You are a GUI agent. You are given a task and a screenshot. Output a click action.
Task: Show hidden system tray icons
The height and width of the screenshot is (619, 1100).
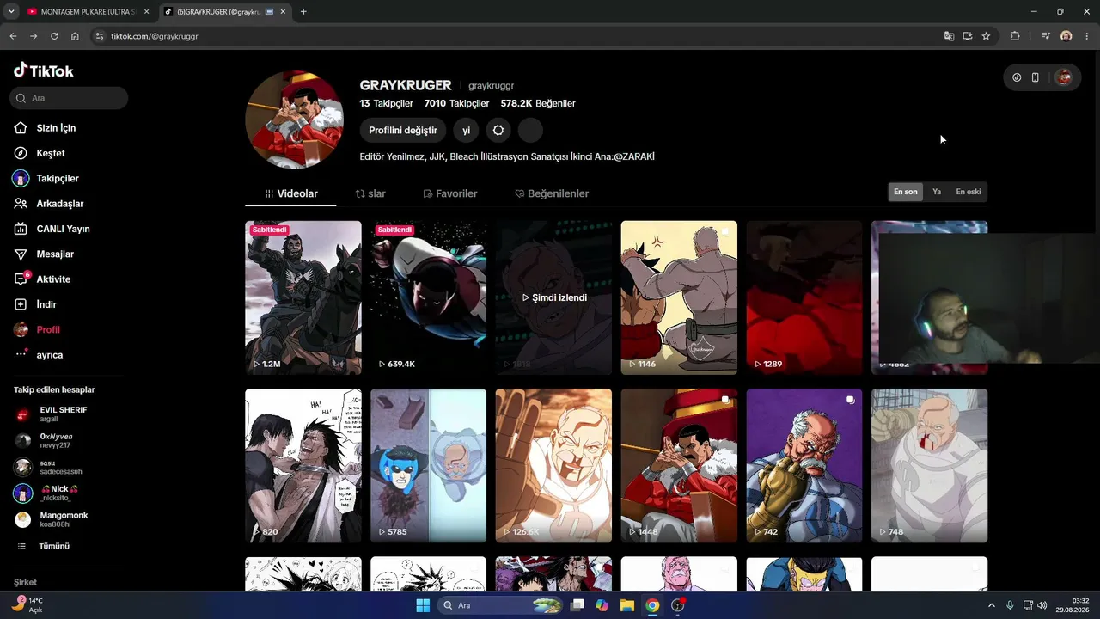coord(991,605)
